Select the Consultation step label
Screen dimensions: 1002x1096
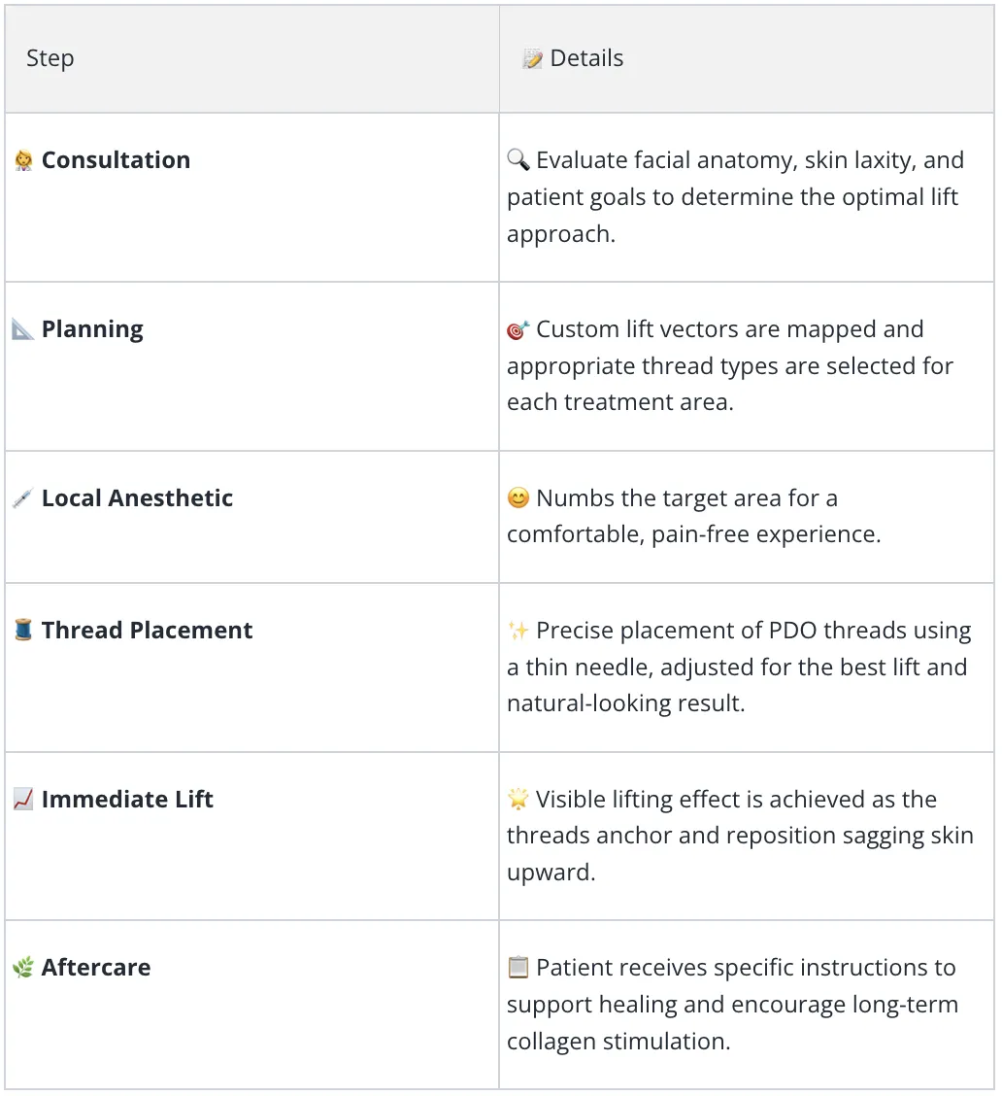pyautogui.click(x=116, y=160)
